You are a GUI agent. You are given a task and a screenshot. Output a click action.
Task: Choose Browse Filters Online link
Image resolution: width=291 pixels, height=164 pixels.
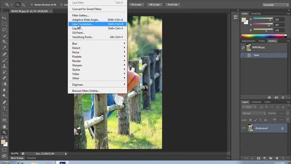(98, 91)
